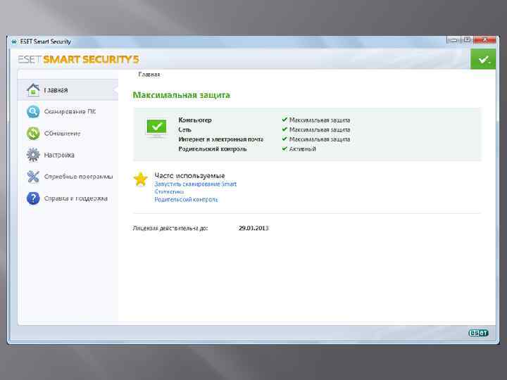Click the ESET eye icon in title bar
507x380 pixels.
coord(14,42)
